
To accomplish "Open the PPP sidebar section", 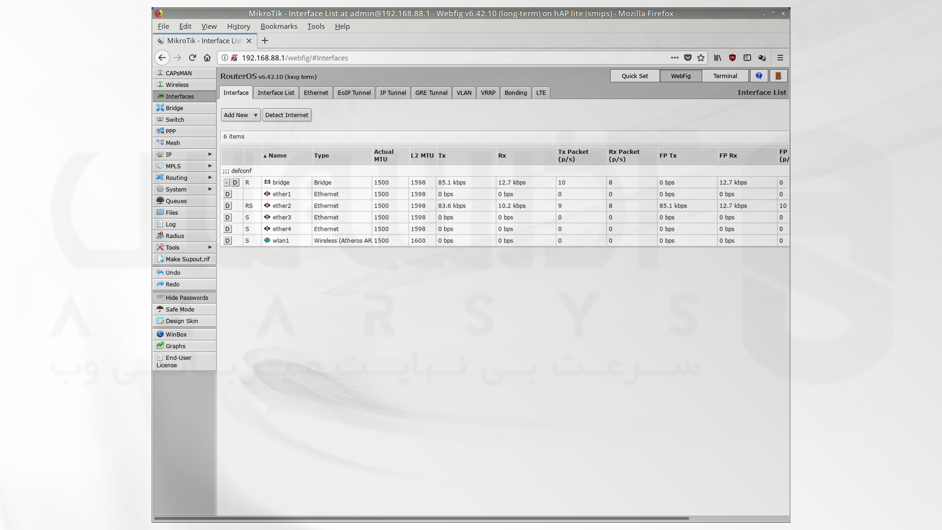I will coord(184,131).
